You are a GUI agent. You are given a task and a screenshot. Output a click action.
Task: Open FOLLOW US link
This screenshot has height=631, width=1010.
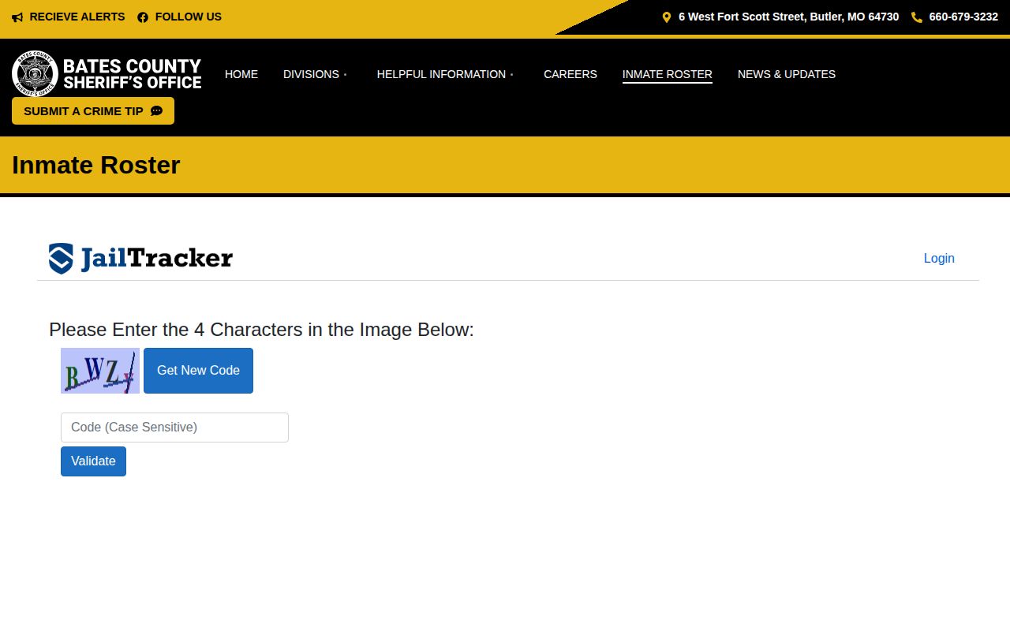(189, 17)
